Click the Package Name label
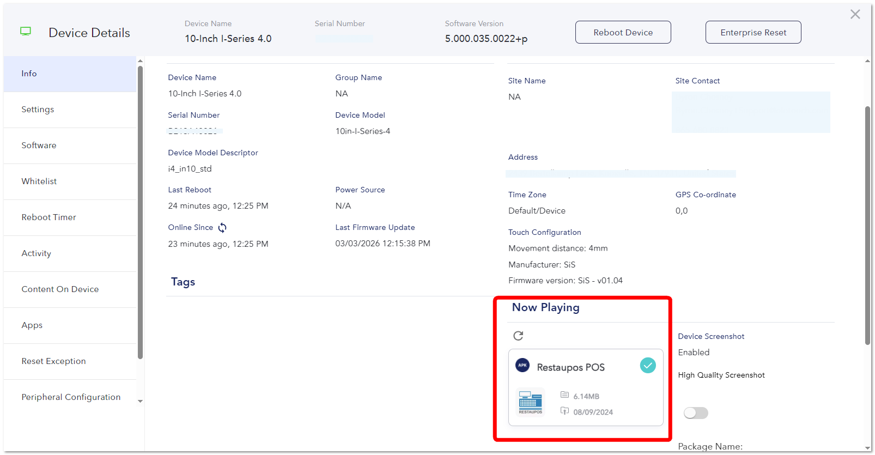Viewport: 875px width, 455px height. click(710, 446)
